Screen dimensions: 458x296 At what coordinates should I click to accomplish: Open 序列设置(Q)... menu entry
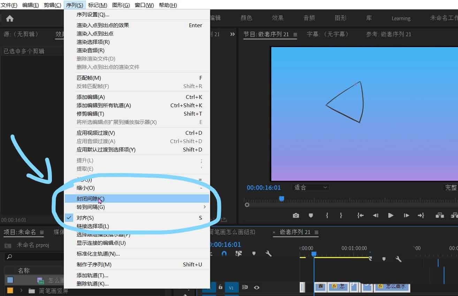coord(137,14)
